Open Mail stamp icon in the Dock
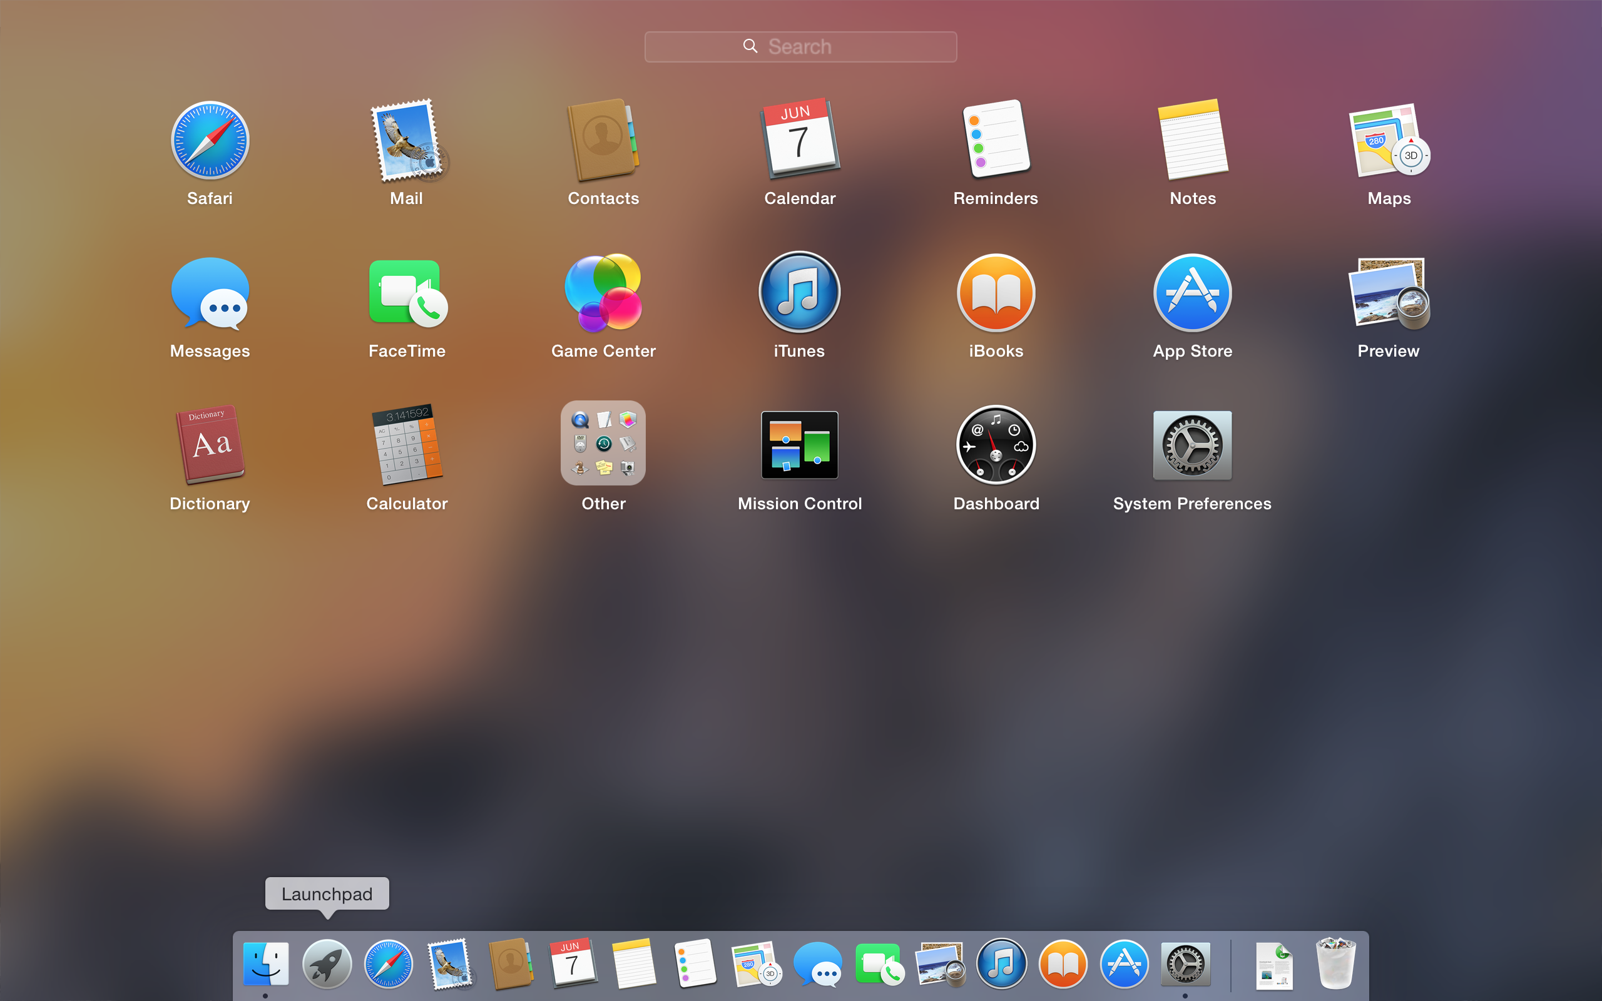 [450, 963]
